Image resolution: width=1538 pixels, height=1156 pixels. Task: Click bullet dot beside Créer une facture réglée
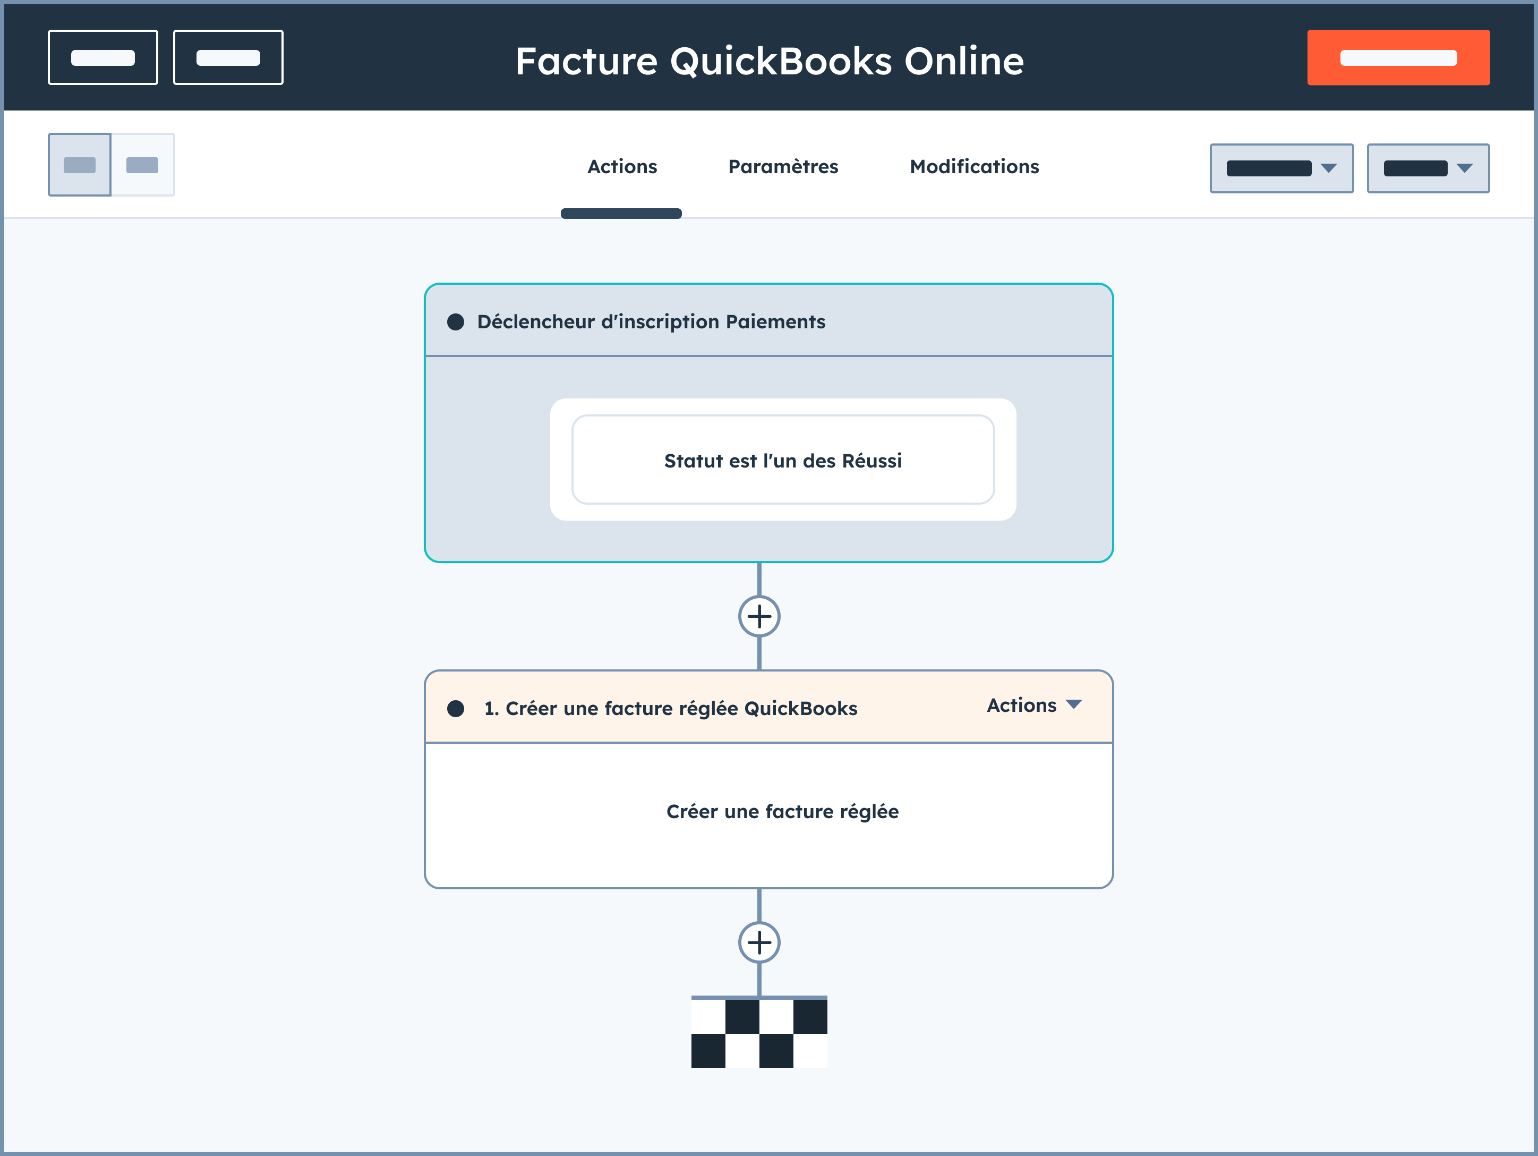coord(456,709)
